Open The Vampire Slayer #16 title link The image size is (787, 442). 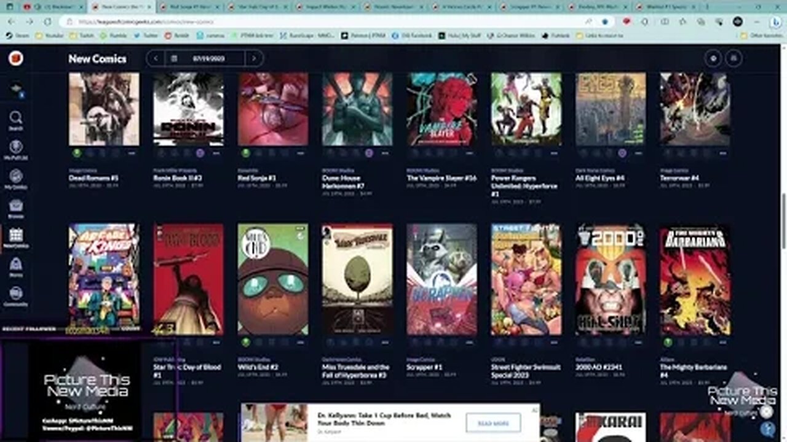pyautogui.click(x=441, y=178)
